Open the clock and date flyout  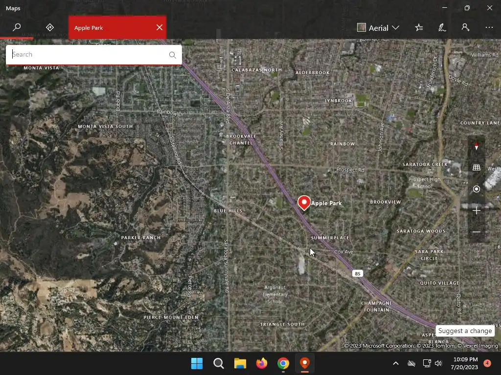464,363
